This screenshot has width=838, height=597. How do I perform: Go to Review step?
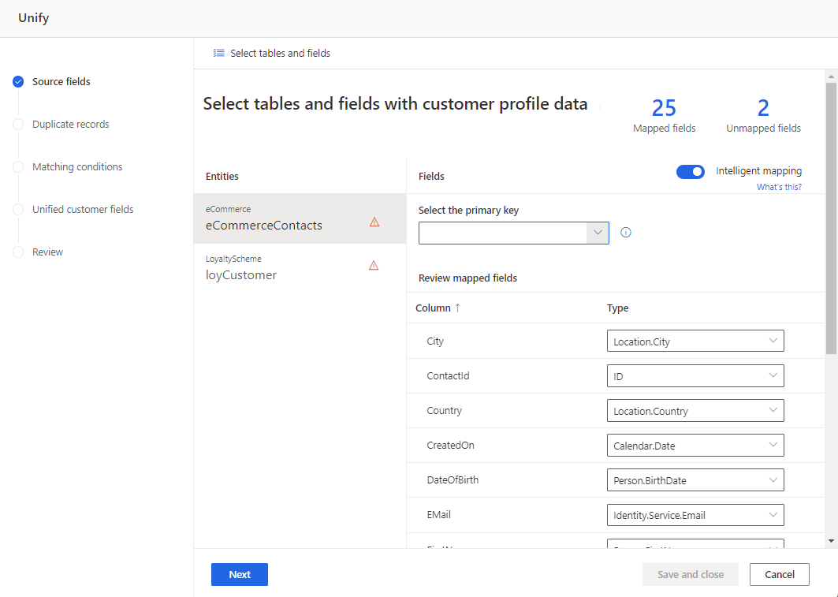47,252
